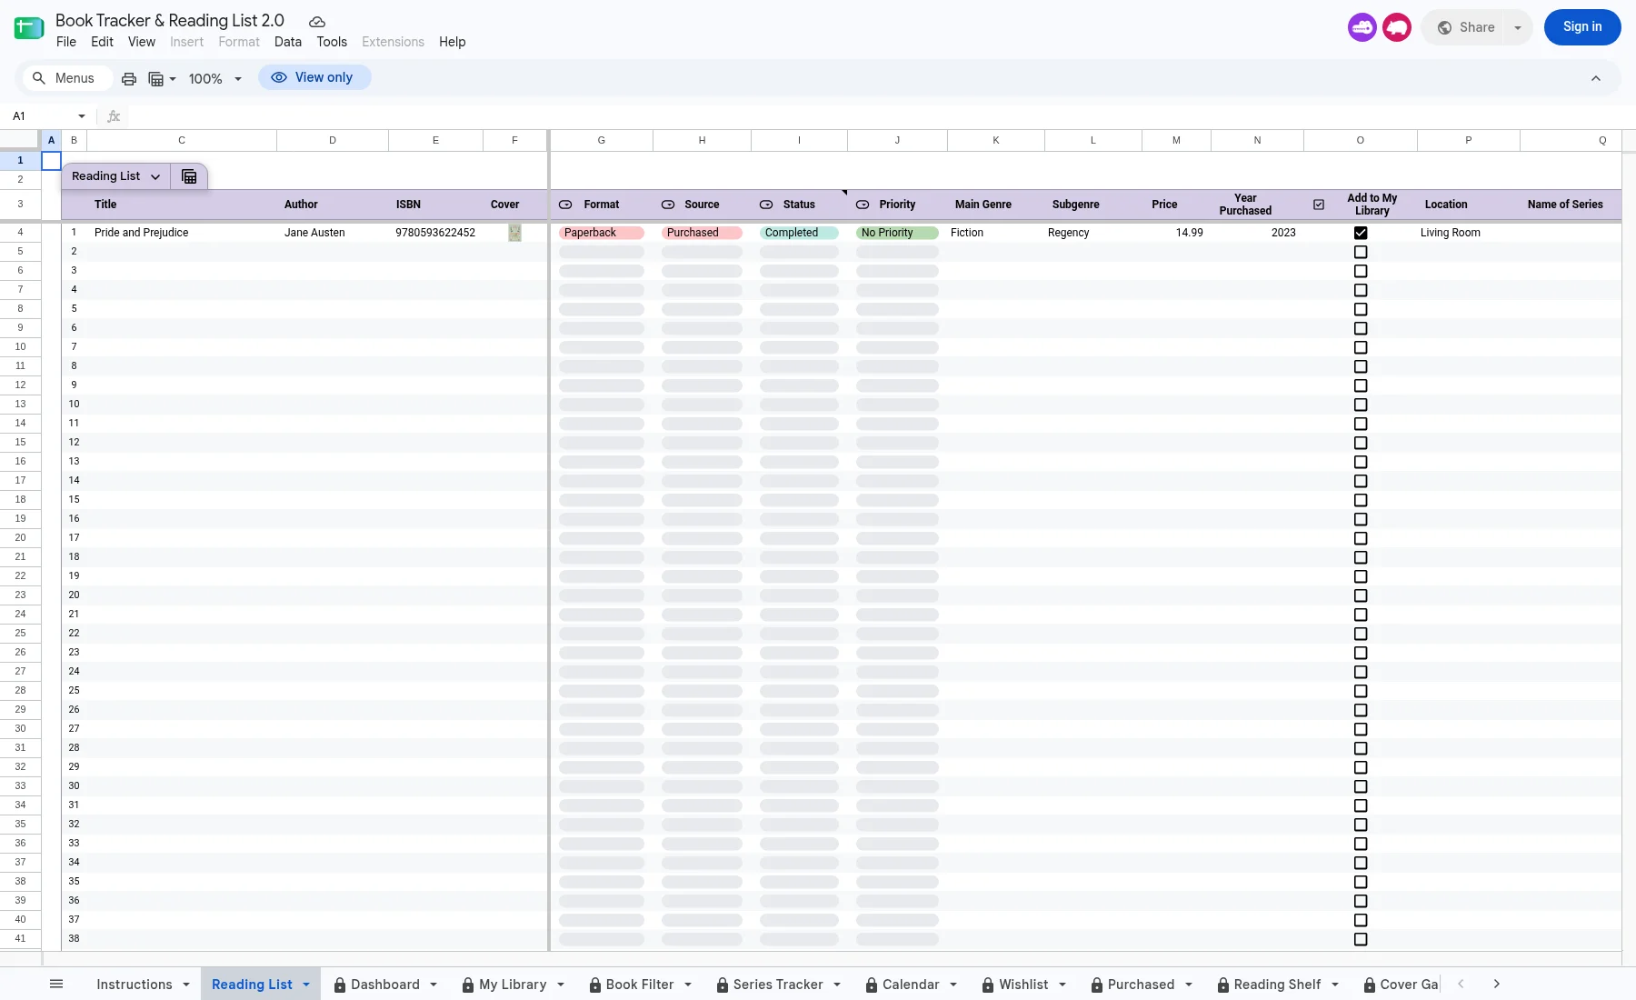Open the Instructions sheet tab

pyautogui.click(x=135, y=985)
